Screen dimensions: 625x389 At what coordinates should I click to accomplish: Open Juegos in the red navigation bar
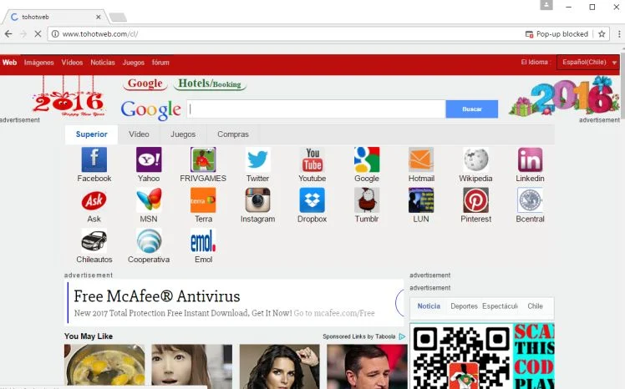(x=133, y=63)
